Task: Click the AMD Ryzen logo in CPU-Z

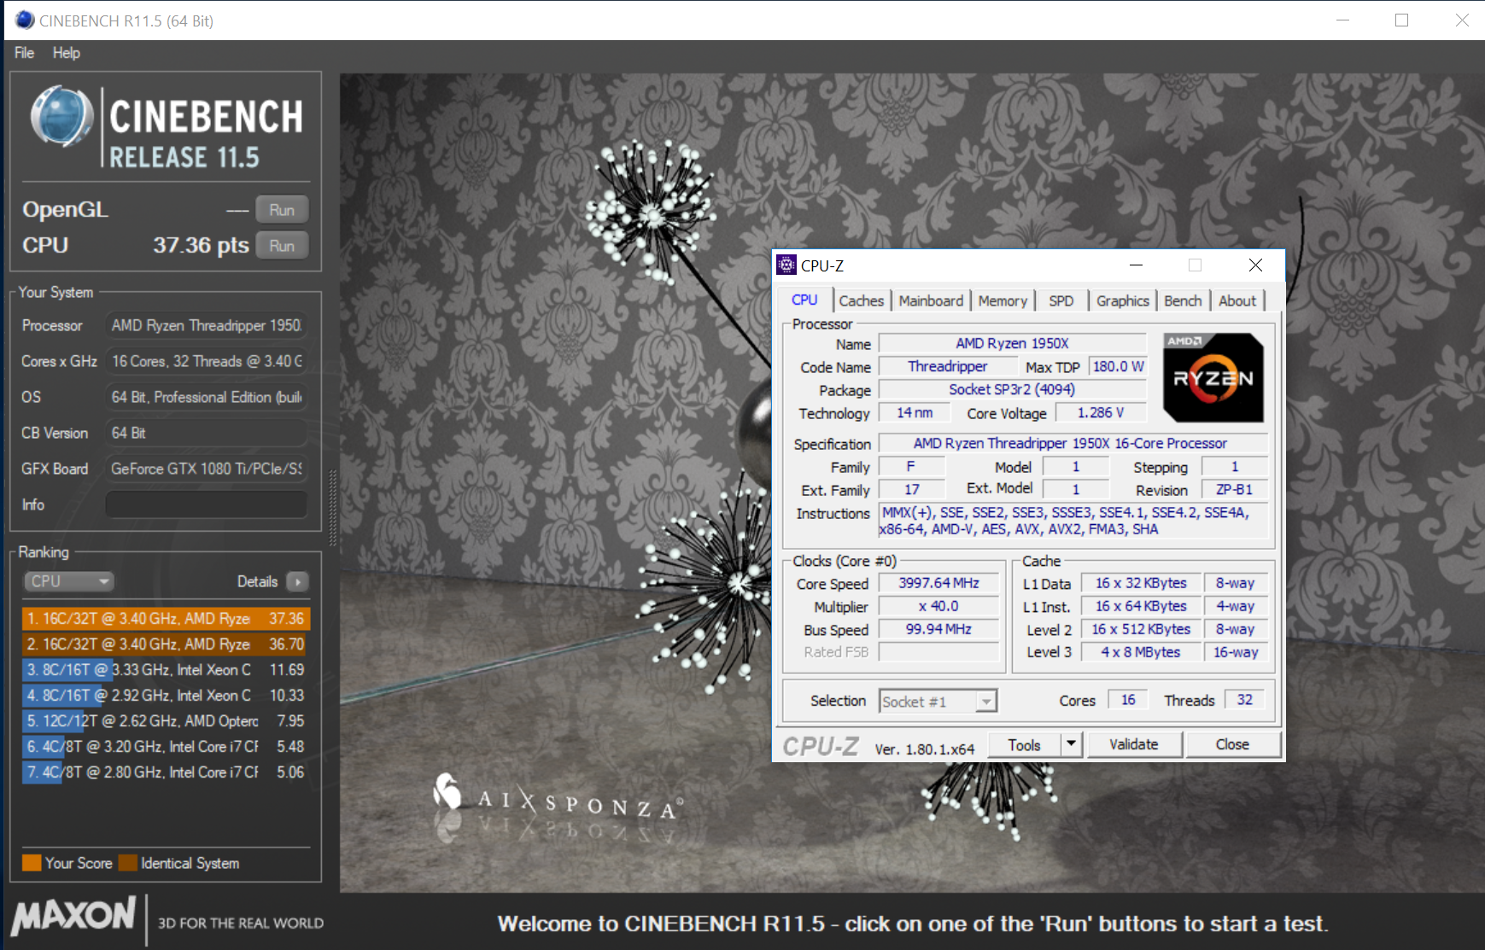Action: (1213, 377)
